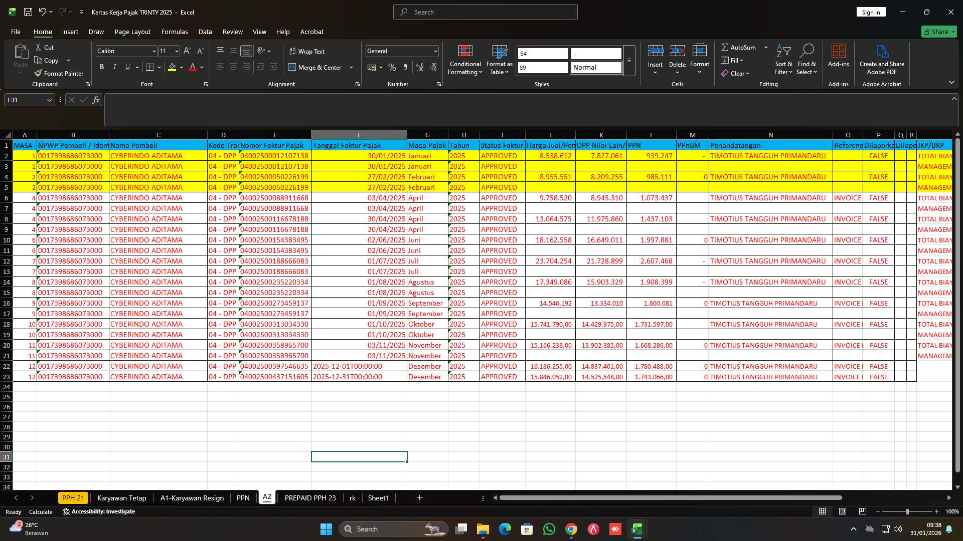Add a new worksheet with plus button
This screenshot has width=963, height=541.
419,497
